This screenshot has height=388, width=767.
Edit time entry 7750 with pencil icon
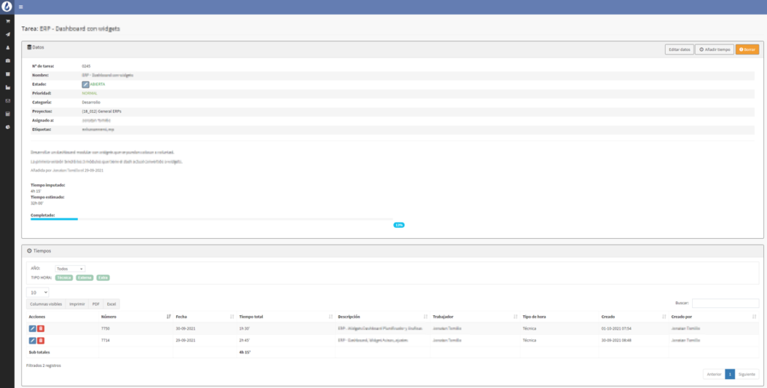[32, 329]
